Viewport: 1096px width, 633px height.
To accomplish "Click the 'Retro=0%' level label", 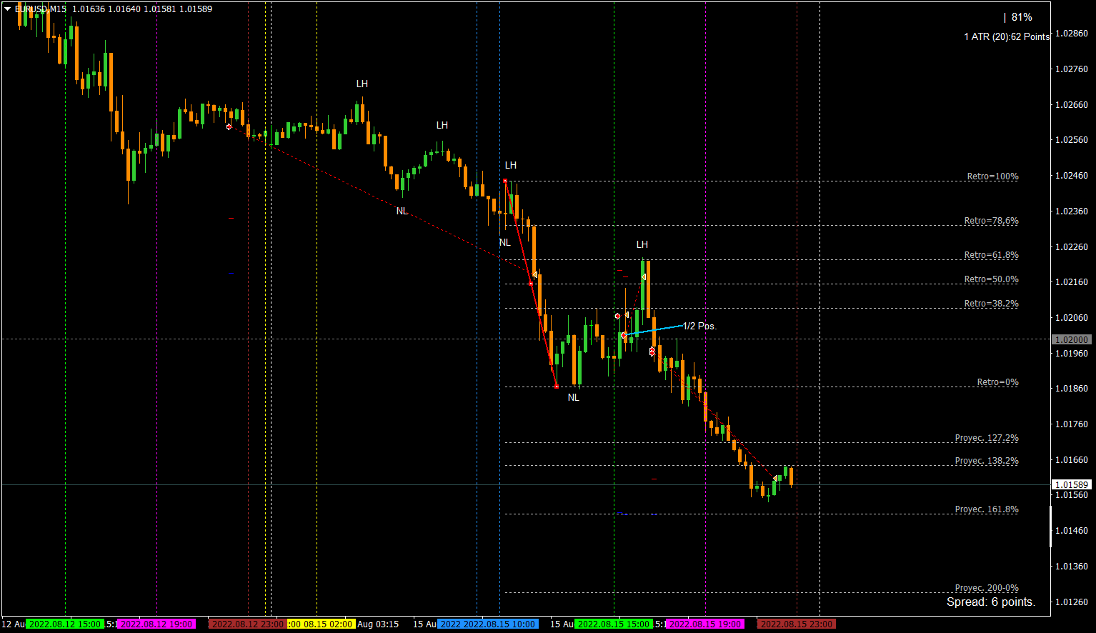I will pyautogui.click(x=997, y=382).
